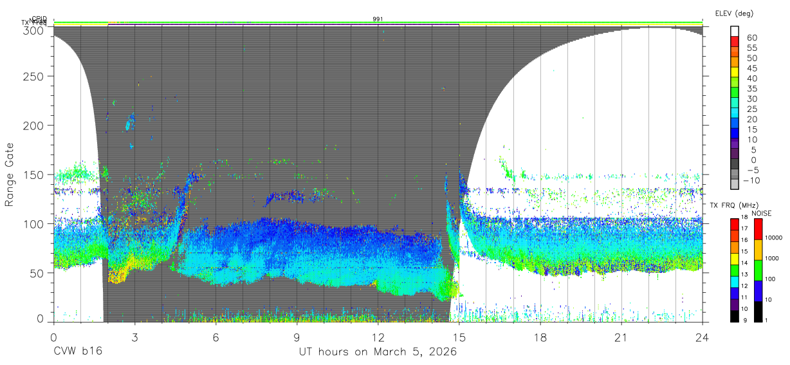Pick the red segment of the ELEV color bar

(735, 42)
